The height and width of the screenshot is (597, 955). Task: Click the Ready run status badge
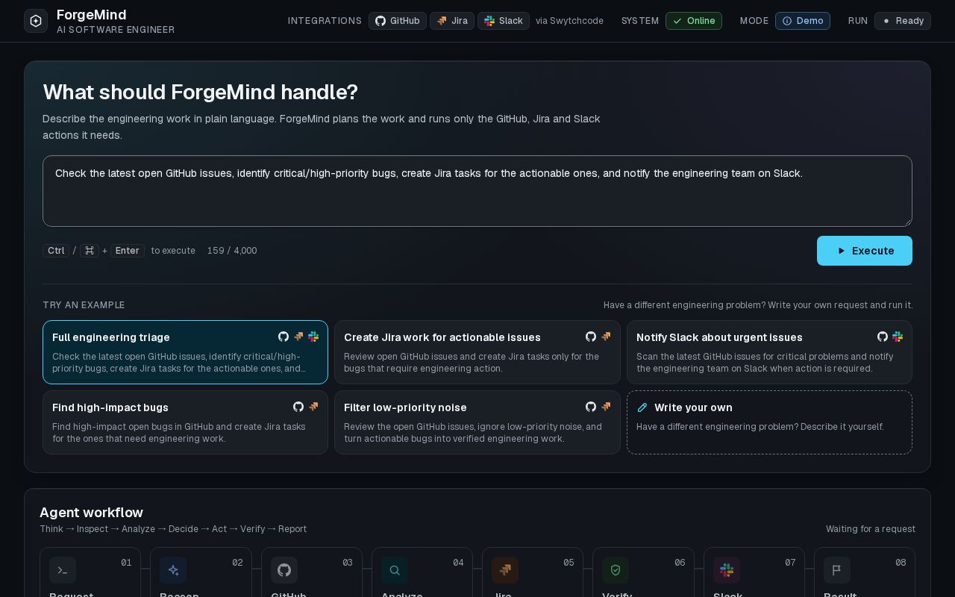click(903, 21)
